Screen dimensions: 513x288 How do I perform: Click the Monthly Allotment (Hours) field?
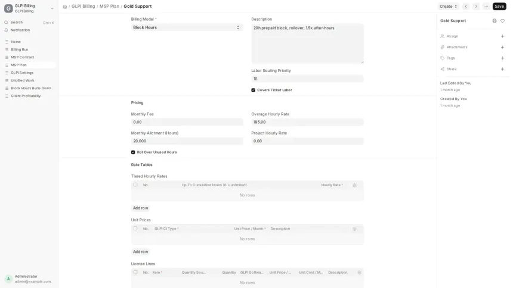[x=187, y=141]
